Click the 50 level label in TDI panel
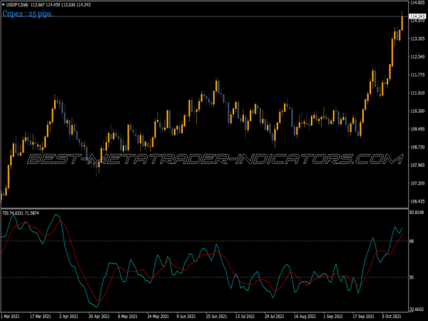This screenshot has width=428, height=321. pos(412,277)
